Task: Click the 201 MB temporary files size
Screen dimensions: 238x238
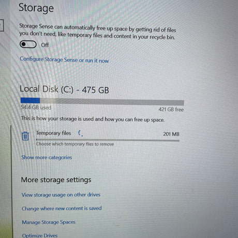Action: 171,134
